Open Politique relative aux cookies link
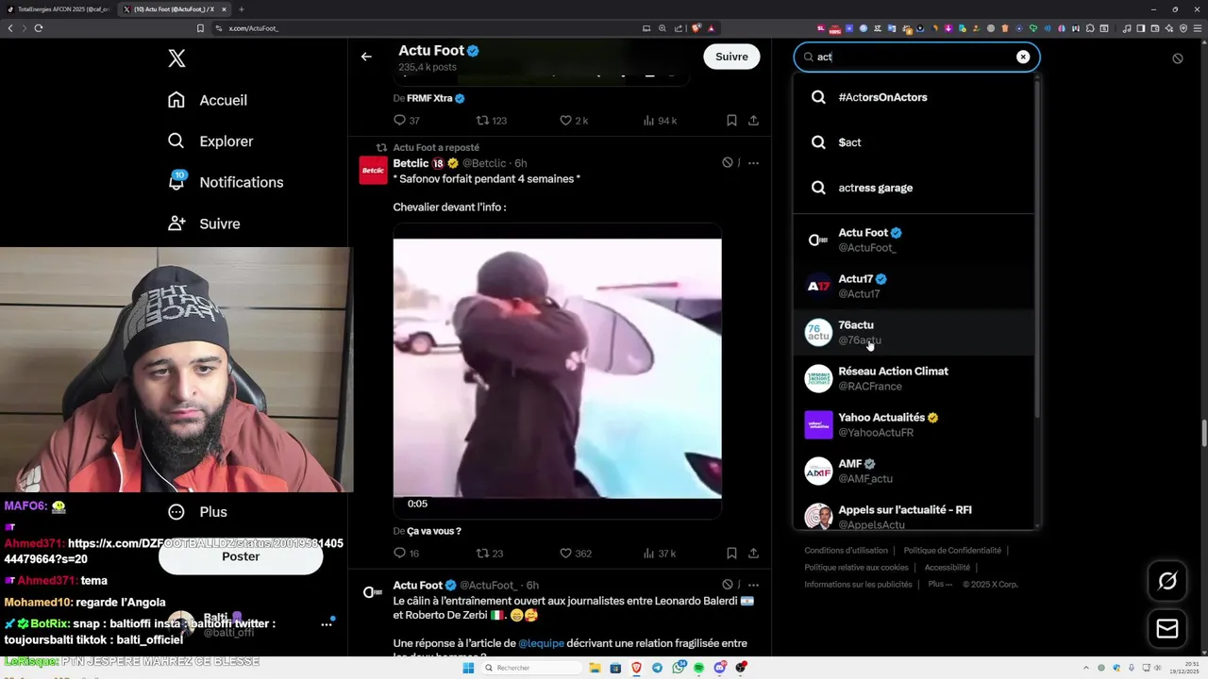 tap(856, 568)
